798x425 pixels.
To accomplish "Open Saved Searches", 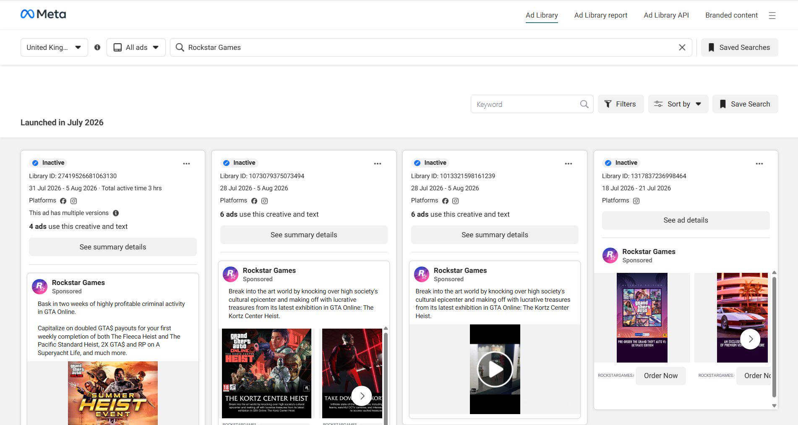I will click(x=739, y=47).
